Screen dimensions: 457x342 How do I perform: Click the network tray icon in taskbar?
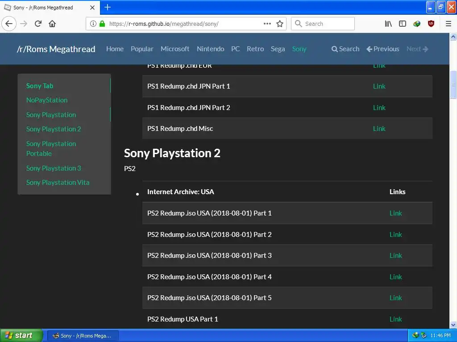point(415,335)
